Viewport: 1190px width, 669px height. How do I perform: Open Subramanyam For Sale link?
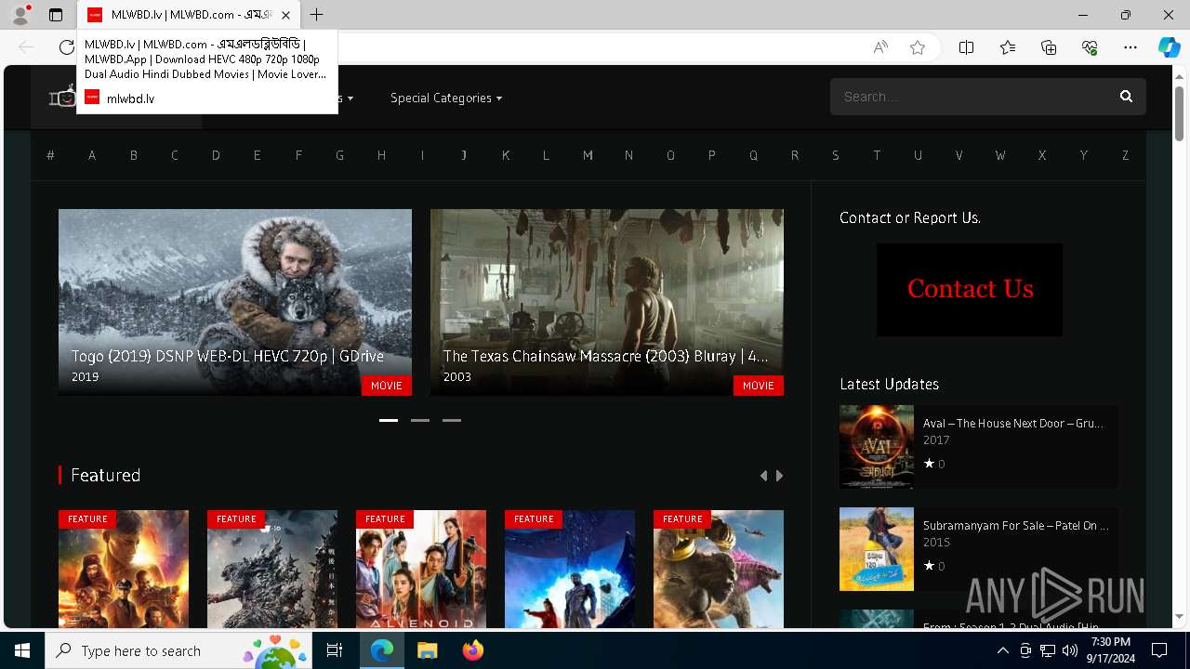tap(1016, 525)
